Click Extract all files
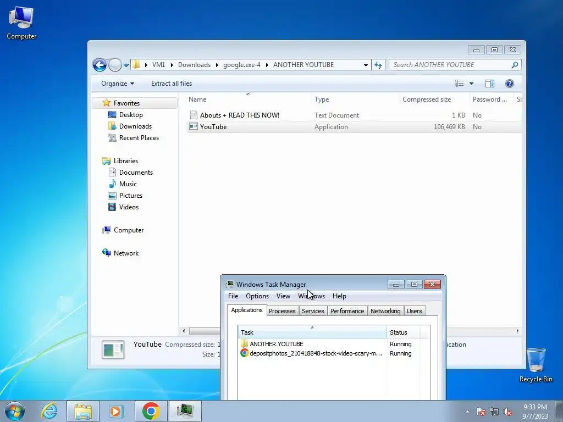The width and height of the screenshot is (563, 422). point(172,84)
